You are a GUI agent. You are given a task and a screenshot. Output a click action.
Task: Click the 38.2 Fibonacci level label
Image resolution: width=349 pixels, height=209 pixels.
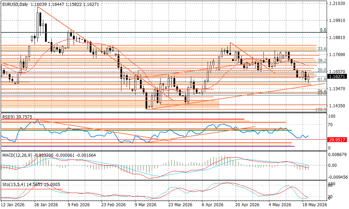(322, 60)
